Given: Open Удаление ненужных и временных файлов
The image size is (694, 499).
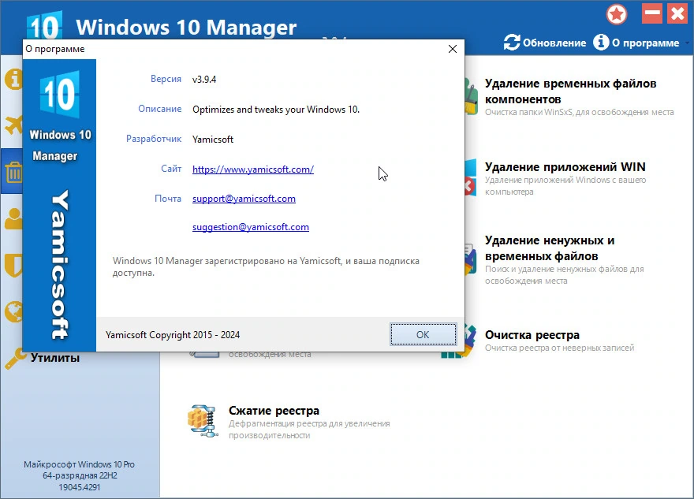Looking at the screenshot, I should point(549,248).
